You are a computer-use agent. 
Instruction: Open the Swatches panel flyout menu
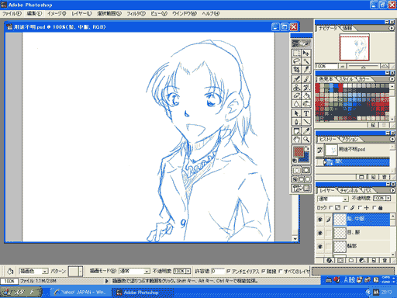(x=392, y=79)
